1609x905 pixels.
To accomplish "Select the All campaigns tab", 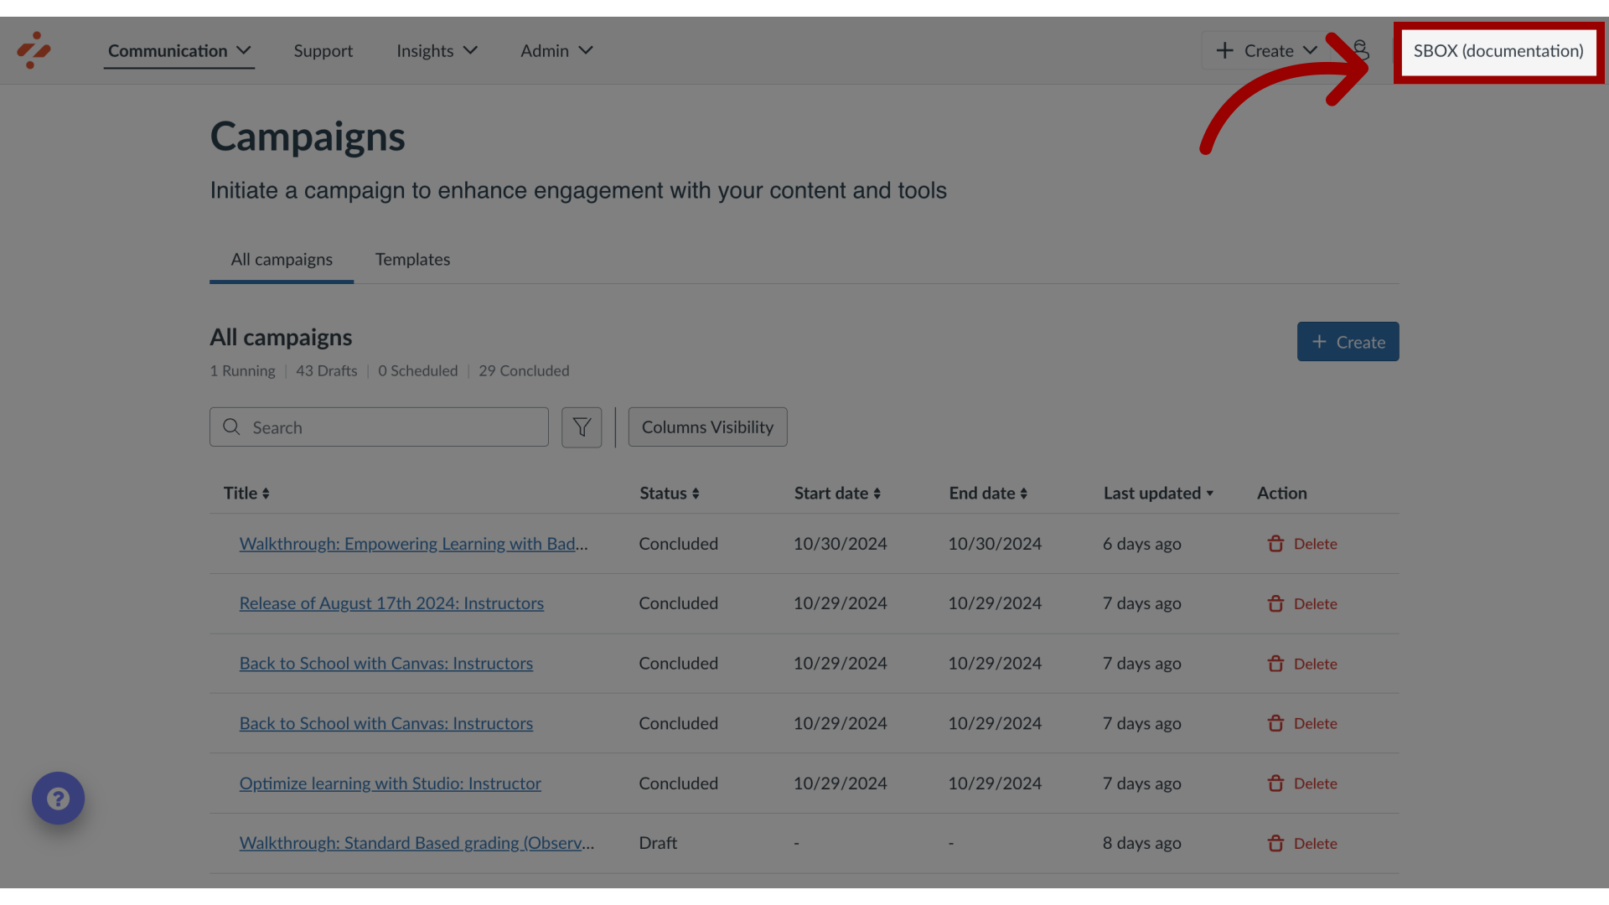I will tap(281, 261).
